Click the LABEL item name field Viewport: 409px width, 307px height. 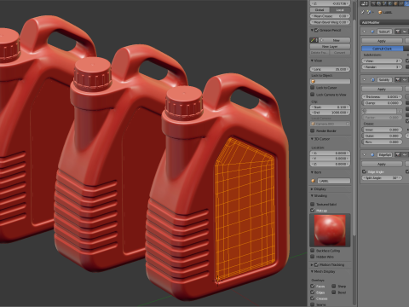334,181
